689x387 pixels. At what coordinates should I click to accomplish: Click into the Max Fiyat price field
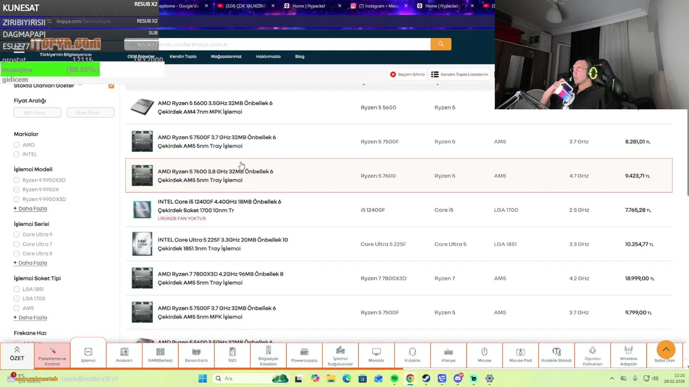click(x=90, y=112)
